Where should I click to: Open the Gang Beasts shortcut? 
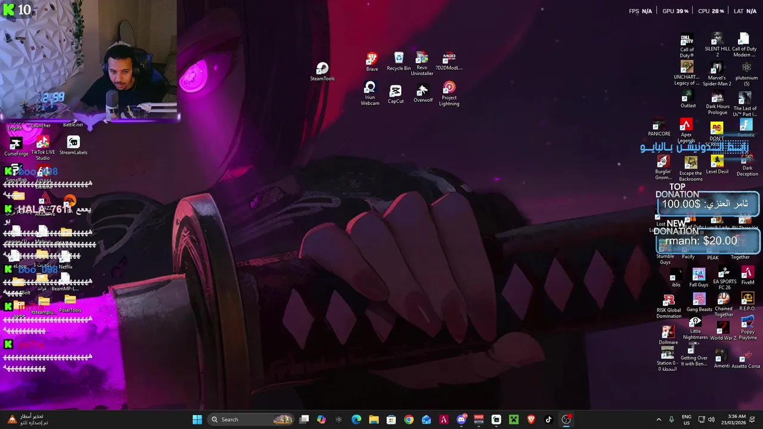pos(699,303)
